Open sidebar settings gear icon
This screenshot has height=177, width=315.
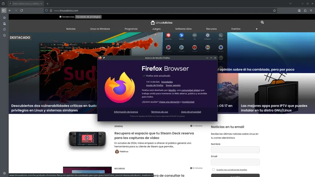[x=4, y=173]
